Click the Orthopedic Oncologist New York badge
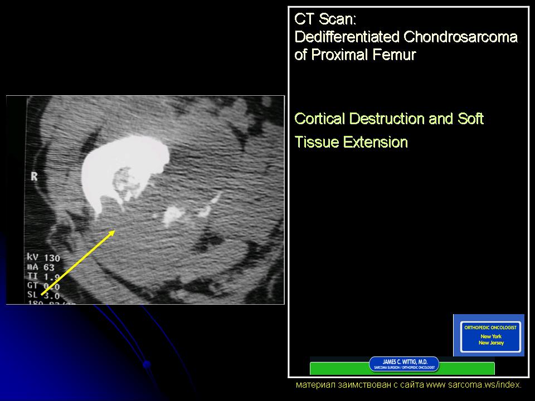Viewport: 535px width, 401px height. point(489,335)
